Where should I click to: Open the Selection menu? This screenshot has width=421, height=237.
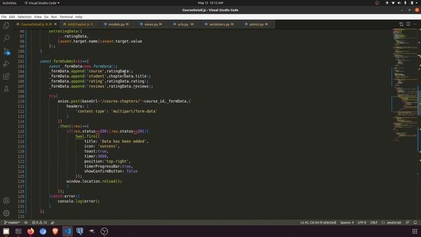[x=24, y=16]
